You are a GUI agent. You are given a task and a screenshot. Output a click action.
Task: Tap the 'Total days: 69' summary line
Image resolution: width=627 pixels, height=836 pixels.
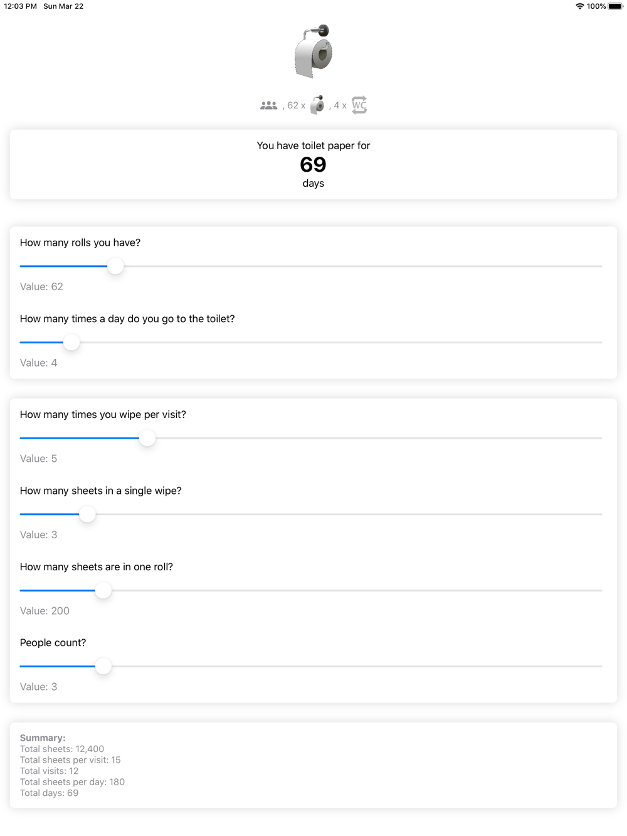[x=50, y=793]
